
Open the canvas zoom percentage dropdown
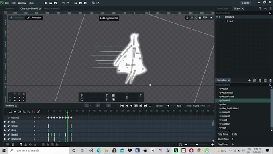point(211,18)
